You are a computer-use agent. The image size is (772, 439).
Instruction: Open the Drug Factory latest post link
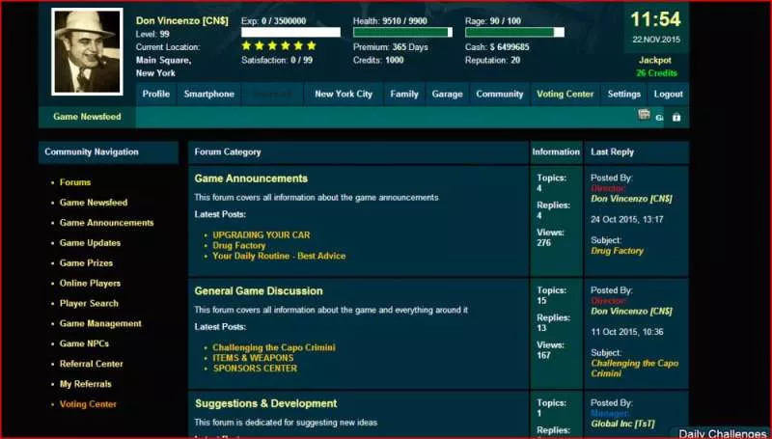tap(238, 245)
